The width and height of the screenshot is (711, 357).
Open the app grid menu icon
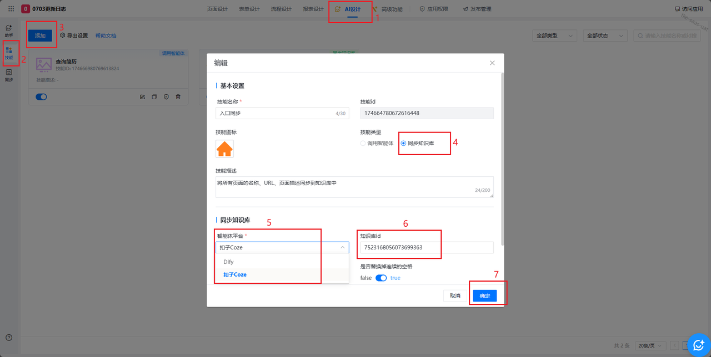(11, 9)
